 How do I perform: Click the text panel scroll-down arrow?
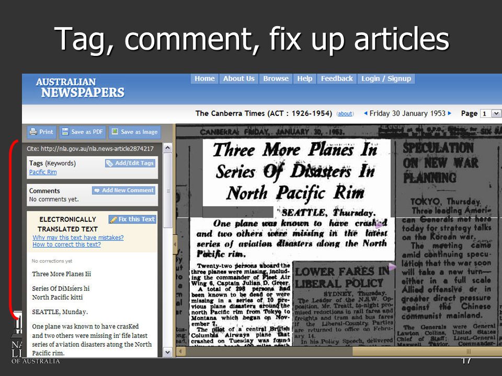tap(168, 352)
